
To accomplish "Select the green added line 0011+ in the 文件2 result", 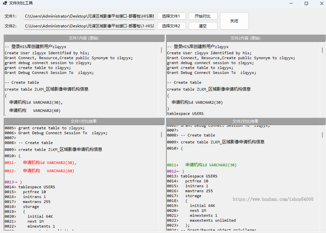I will pos(202,165).
